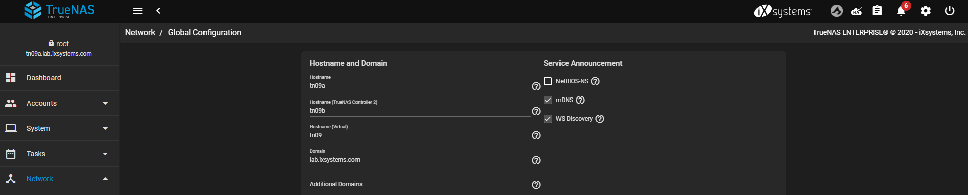
Task: Click the Domain field lab.ixsystems.com
Action: click(420, 160)
